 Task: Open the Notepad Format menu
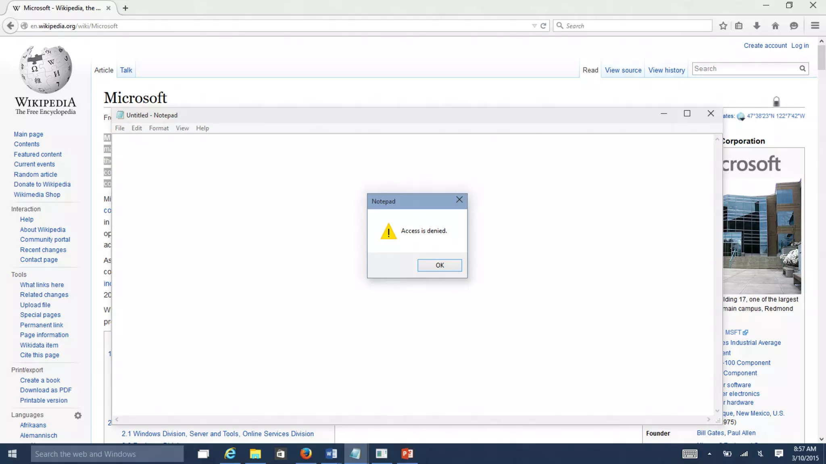tap(159, 128)
